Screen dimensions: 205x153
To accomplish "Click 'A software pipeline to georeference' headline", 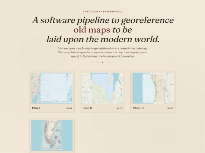I will [103, 20].
